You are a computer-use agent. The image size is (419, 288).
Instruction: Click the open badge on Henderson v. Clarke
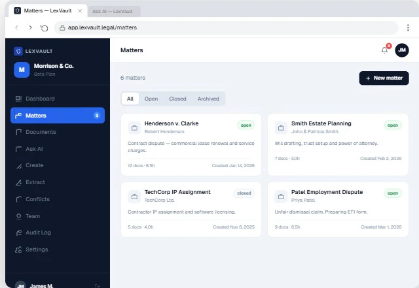[246, 125]
